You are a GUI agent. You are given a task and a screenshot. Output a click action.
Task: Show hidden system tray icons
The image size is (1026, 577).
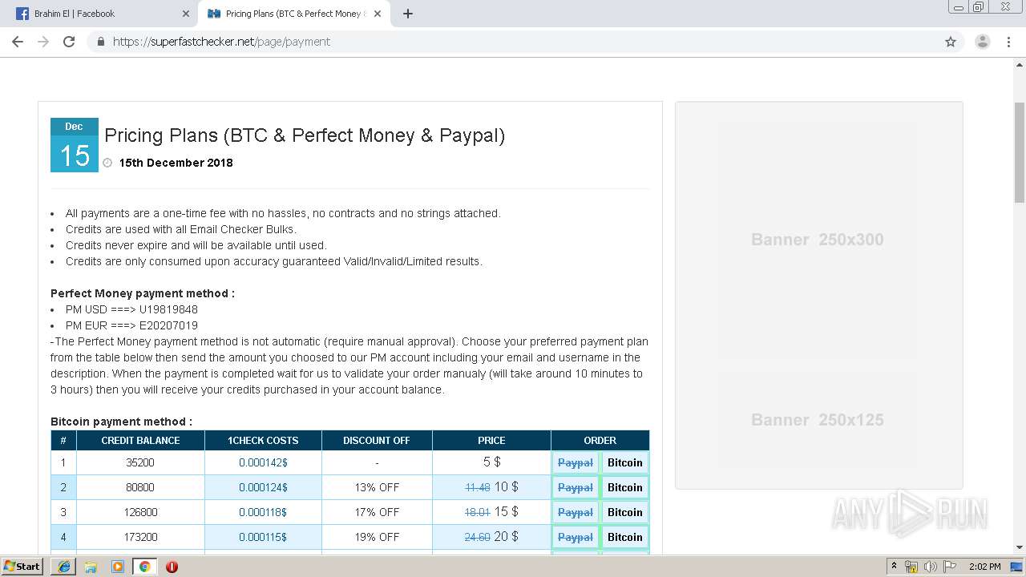point(895,566)
